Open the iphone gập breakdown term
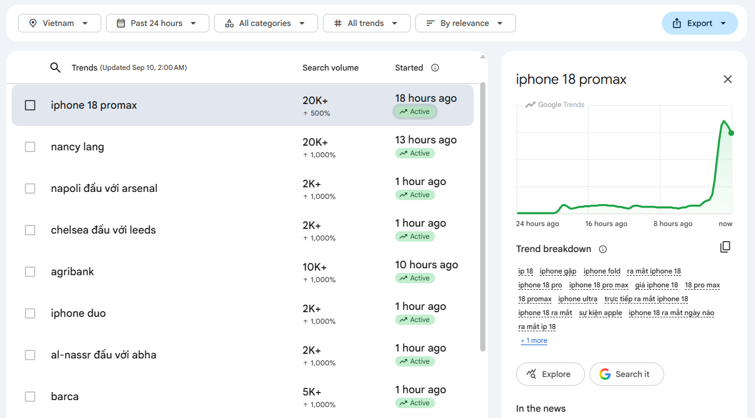 (x=558, y=271)
